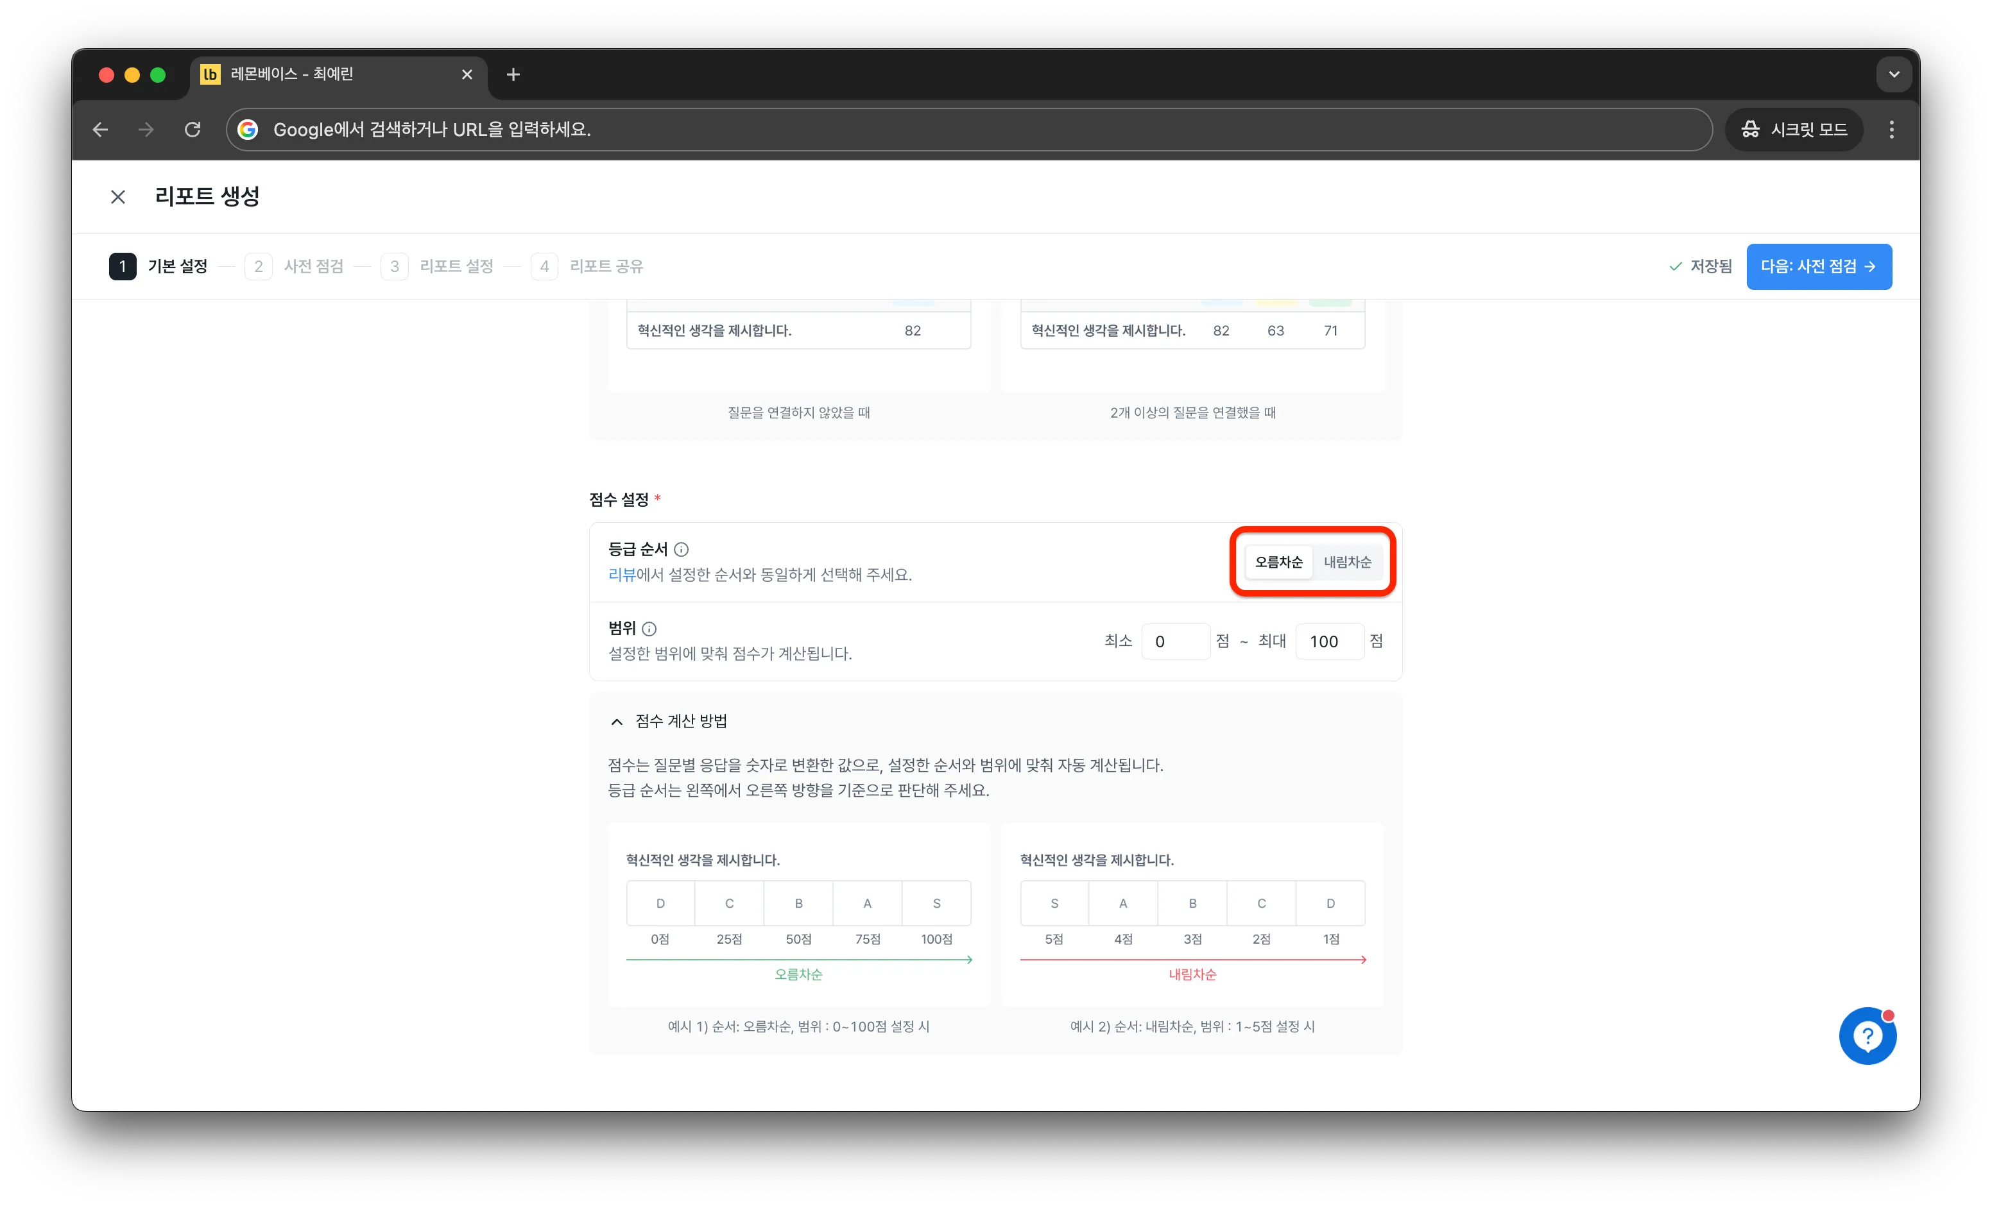Viewport: 1992px width, 1206px height.
Task: Open the Chrome three-dot menu
Action: click(x=1891, y=130)
